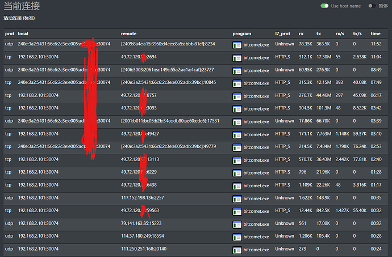The height and width of the screenshot is (257, 392).
Task: Click rx value 561
Action: pyautogui.click(x=302, y=224)
